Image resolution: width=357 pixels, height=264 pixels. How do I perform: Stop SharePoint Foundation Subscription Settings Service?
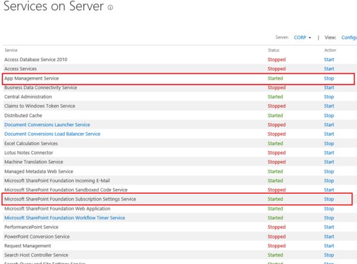[329, 199]
